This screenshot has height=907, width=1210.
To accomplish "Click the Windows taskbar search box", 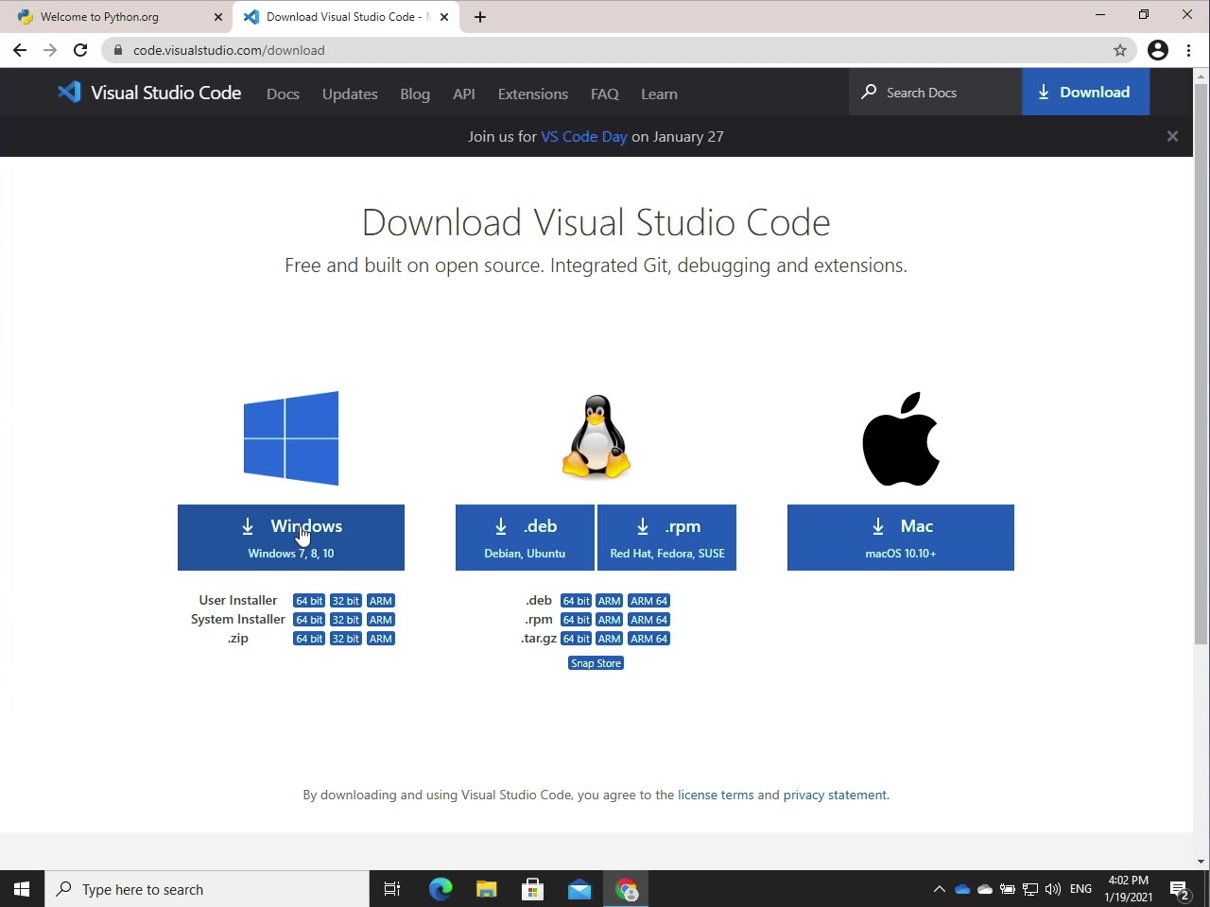I will tap(207, 889).
